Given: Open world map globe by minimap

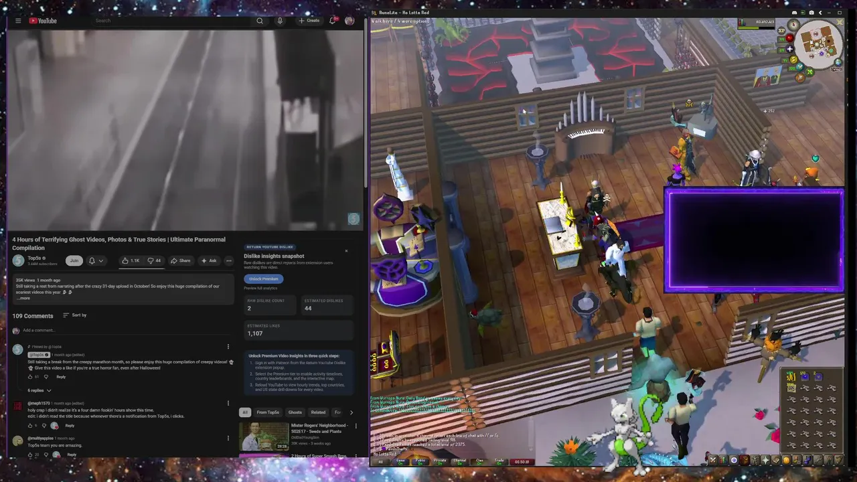Looking at the screenshot, I should click(x=838, y=62).
